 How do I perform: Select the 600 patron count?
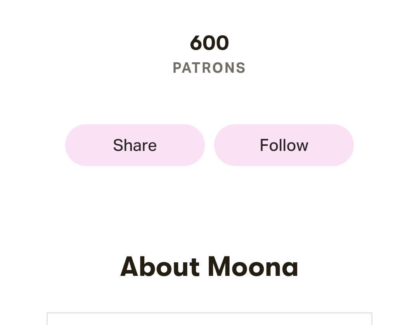pyautogui.click(x=209, y=43)
